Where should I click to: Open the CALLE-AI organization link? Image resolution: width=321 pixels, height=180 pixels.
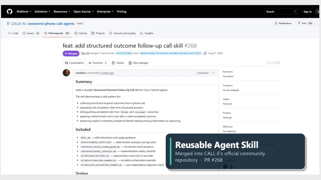pyautogui.click(x=18, y=23)
